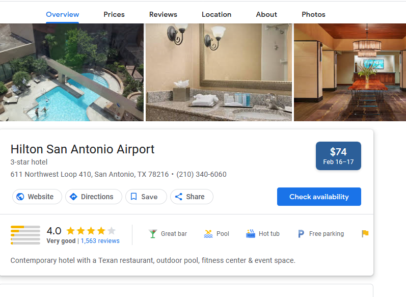Click the Hot tub amenity icon
This screenshot has height=297, width=406.
coord(250,234)
